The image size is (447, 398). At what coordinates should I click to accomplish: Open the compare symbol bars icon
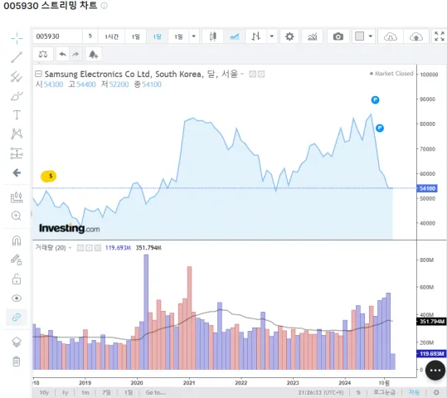(255, 36)
